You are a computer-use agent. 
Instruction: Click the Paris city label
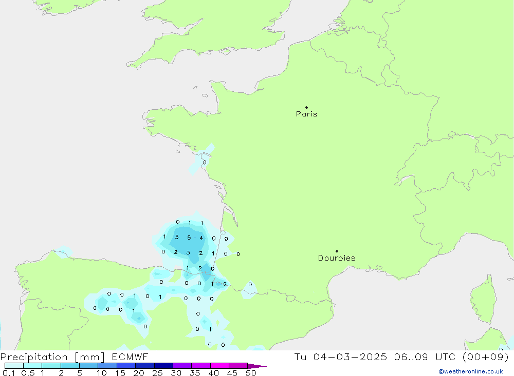(306, 114)
